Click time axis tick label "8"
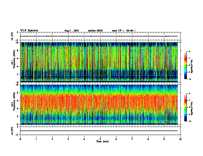The height and width of the screenshot is (156, 203). tap(148, 139)
